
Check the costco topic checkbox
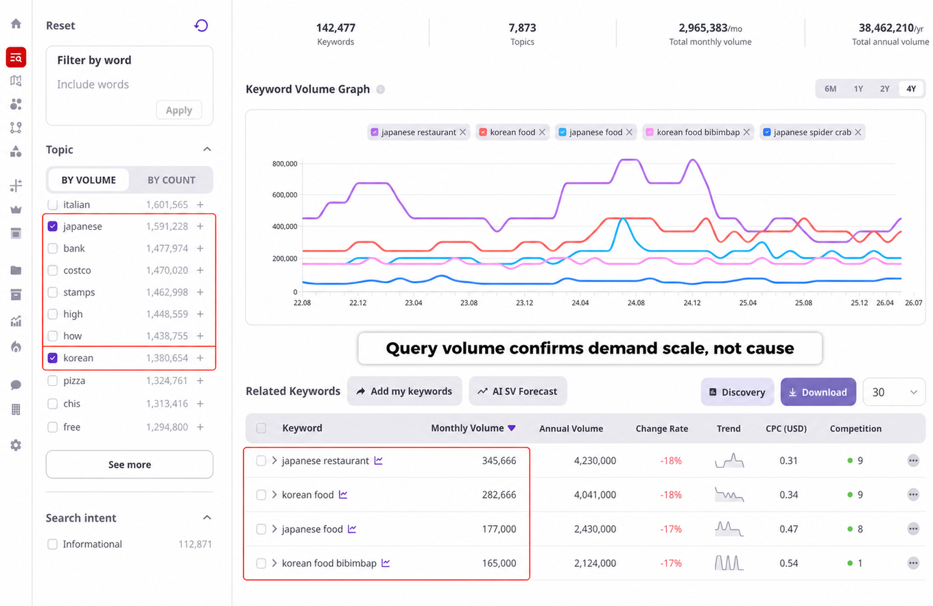[x=53, y=270]
